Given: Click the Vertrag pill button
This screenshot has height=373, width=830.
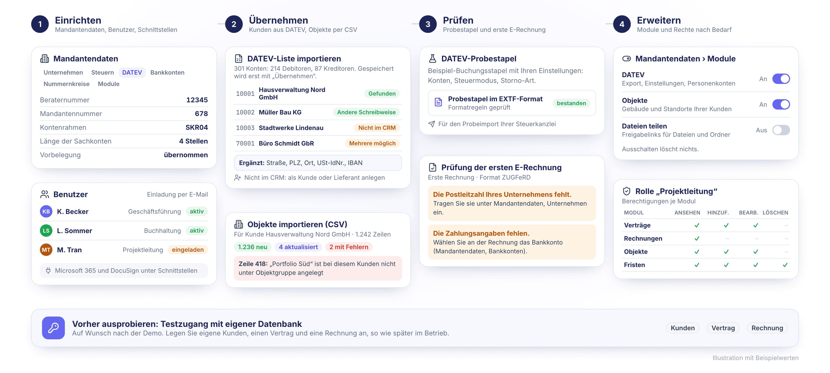Looking at the screenshot, I should [x=723, y=328].
